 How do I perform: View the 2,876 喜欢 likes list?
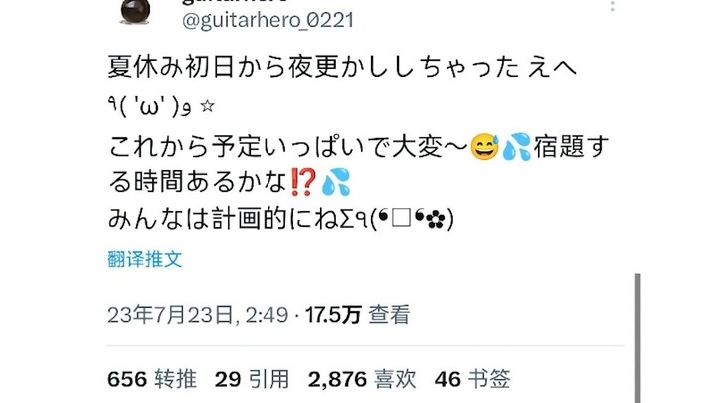click(362, 379)
